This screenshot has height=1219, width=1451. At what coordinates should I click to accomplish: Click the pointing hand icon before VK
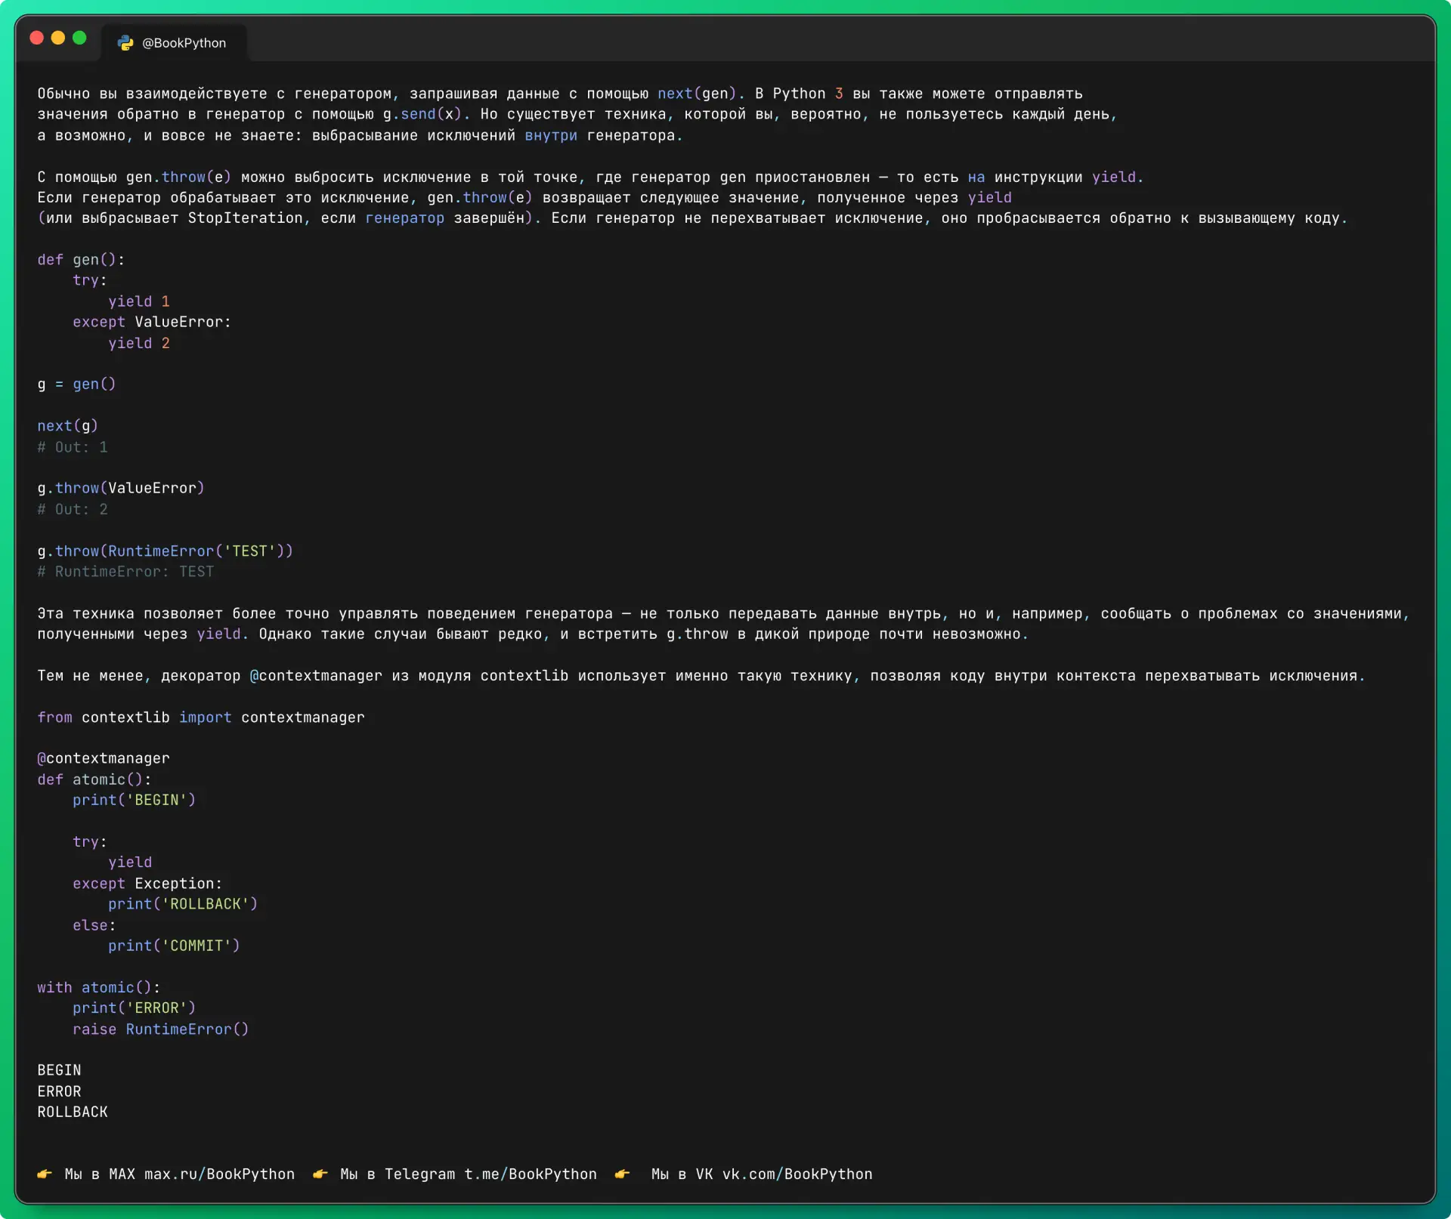click(x=623, y=1174)
